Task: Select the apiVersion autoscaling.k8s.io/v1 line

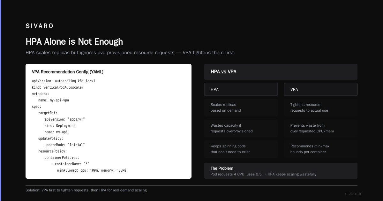Action: [64, 81]
